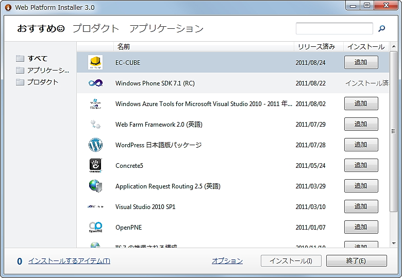Click the インストール済 status text
This screenshot has width=402, height=278.
[x=367, y=83]
